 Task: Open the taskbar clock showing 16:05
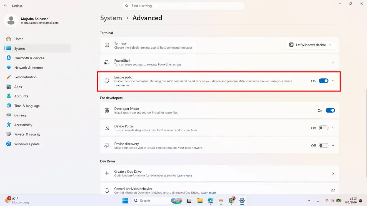pos(351,200)
